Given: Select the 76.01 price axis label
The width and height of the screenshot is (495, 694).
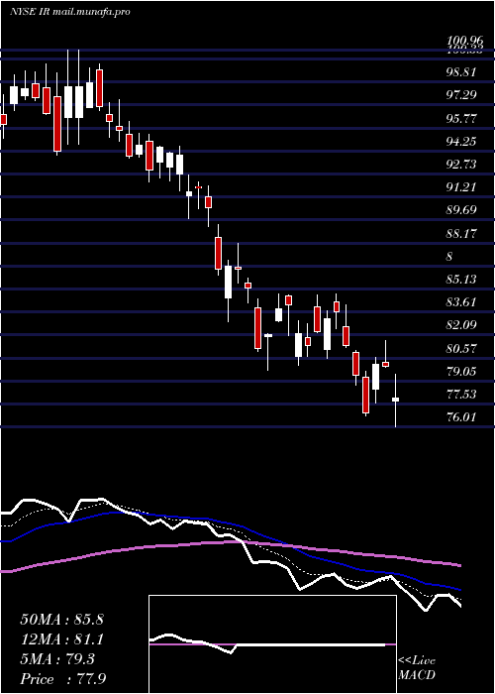Looking at the screenshot, I should 461,417.
